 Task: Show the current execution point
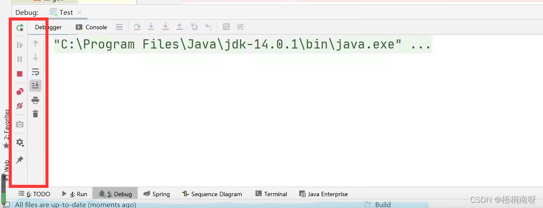click(x=137, y=27)
